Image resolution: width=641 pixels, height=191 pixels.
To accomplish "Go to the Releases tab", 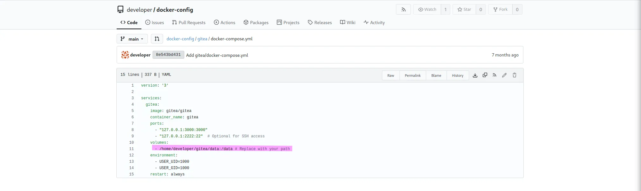I will click(320, 23).
